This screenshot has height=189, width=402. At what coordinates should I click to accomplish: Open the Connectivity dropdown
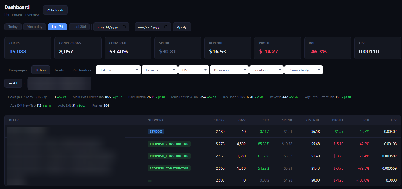[303, 70]
